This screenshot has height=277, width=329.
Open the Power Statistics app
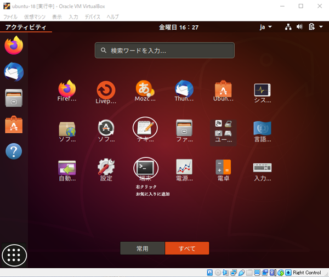[184, 170]
